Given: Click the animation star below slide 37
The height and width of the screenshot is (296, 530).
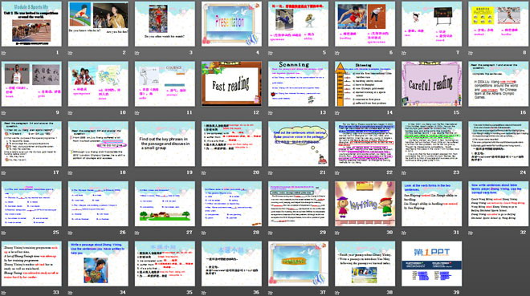Looking at the screenshot, I should click(271, 293).
